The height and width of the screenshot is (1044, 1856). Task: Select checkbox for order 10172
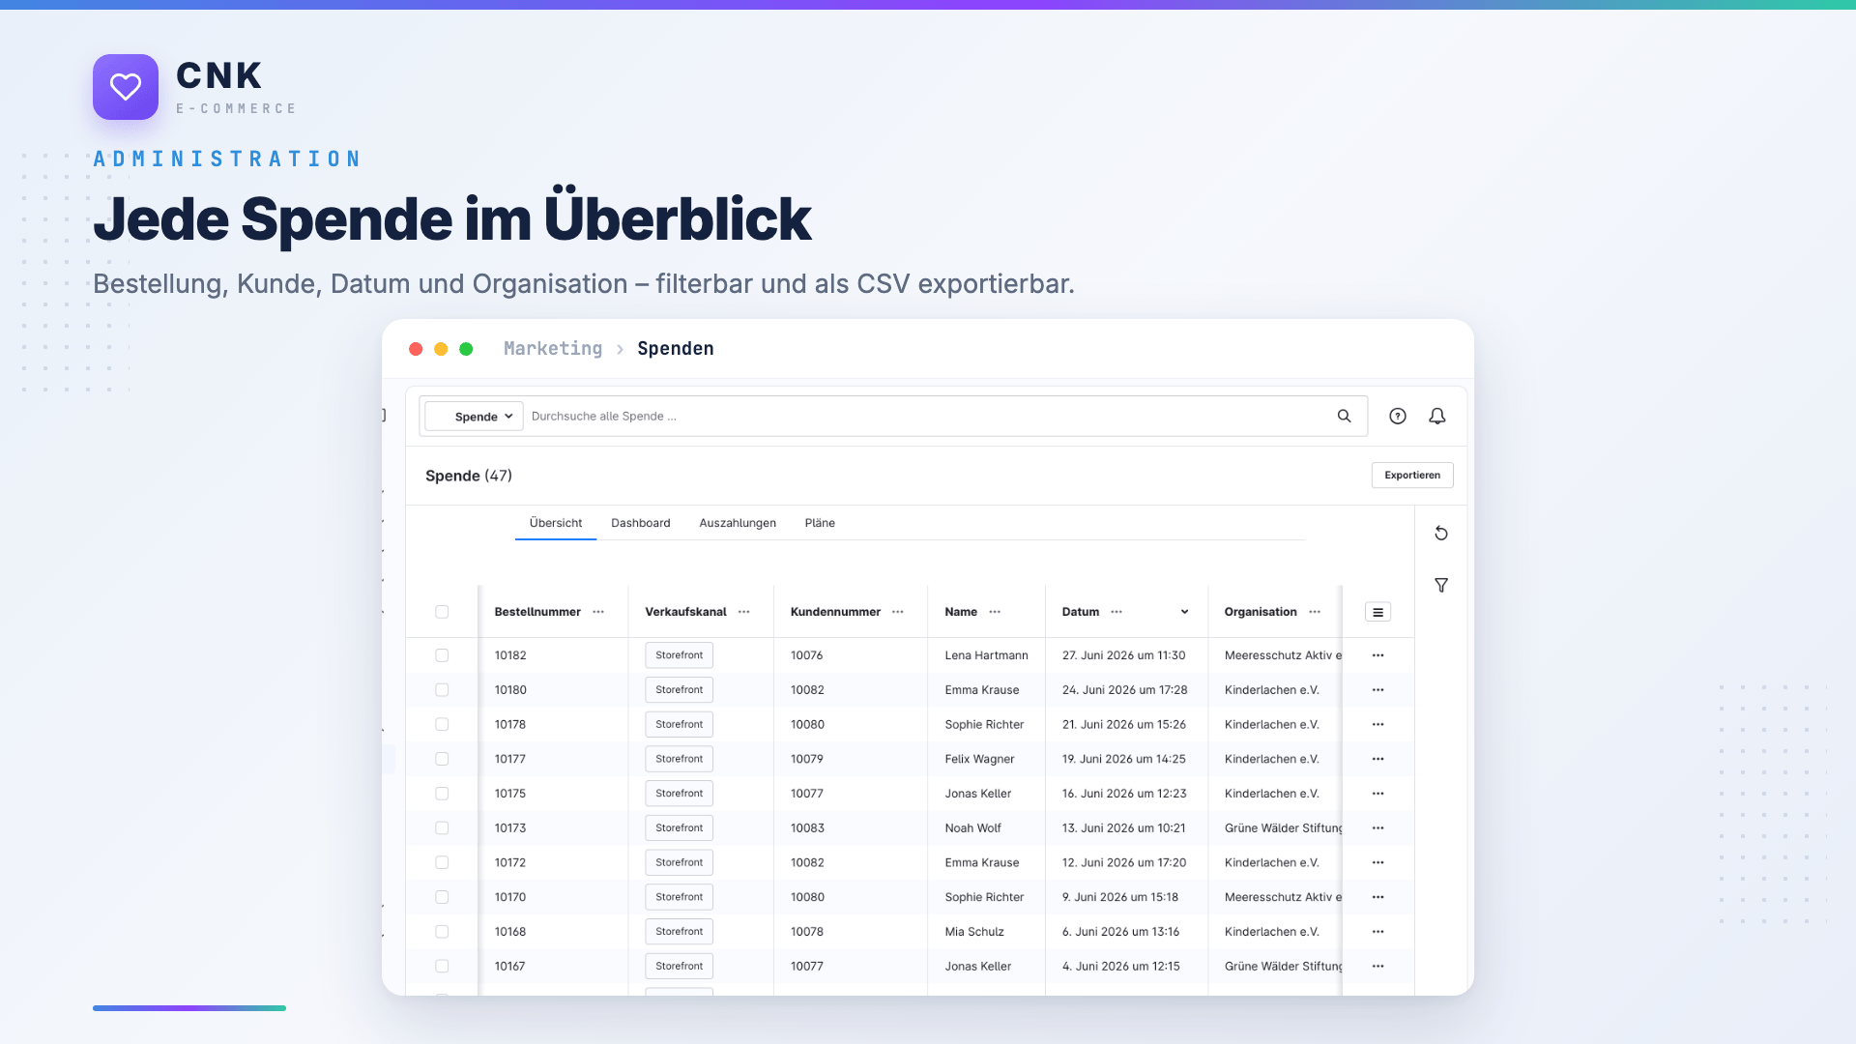pyautogui.click(x=442, y=862)
